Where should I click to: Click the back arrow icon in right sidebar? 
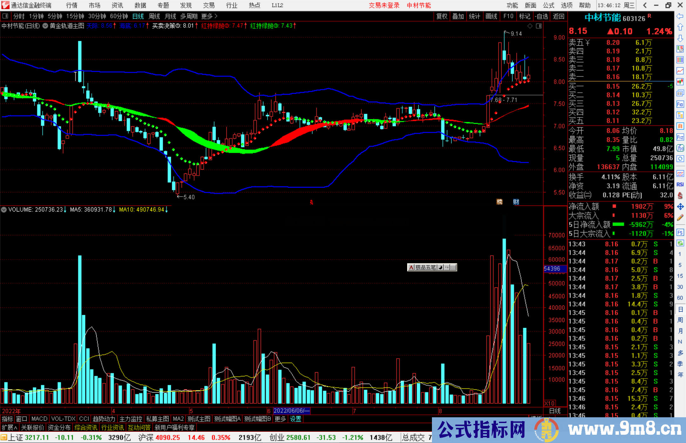[x=680, y=16]
